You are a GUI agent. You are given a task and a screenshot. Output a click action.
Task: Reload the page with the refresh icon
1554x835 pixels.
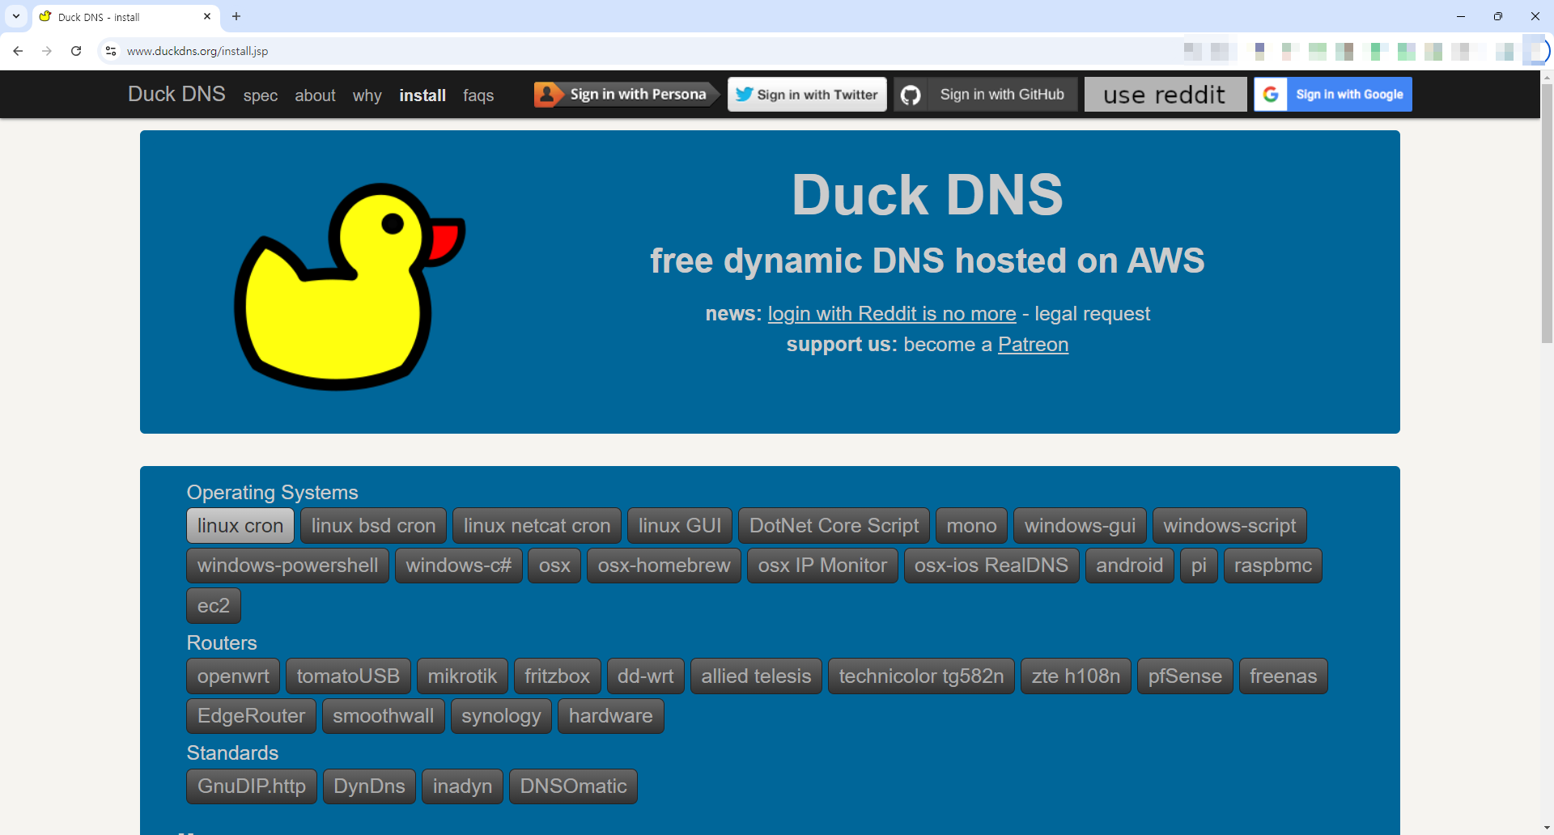coord(76,51)
